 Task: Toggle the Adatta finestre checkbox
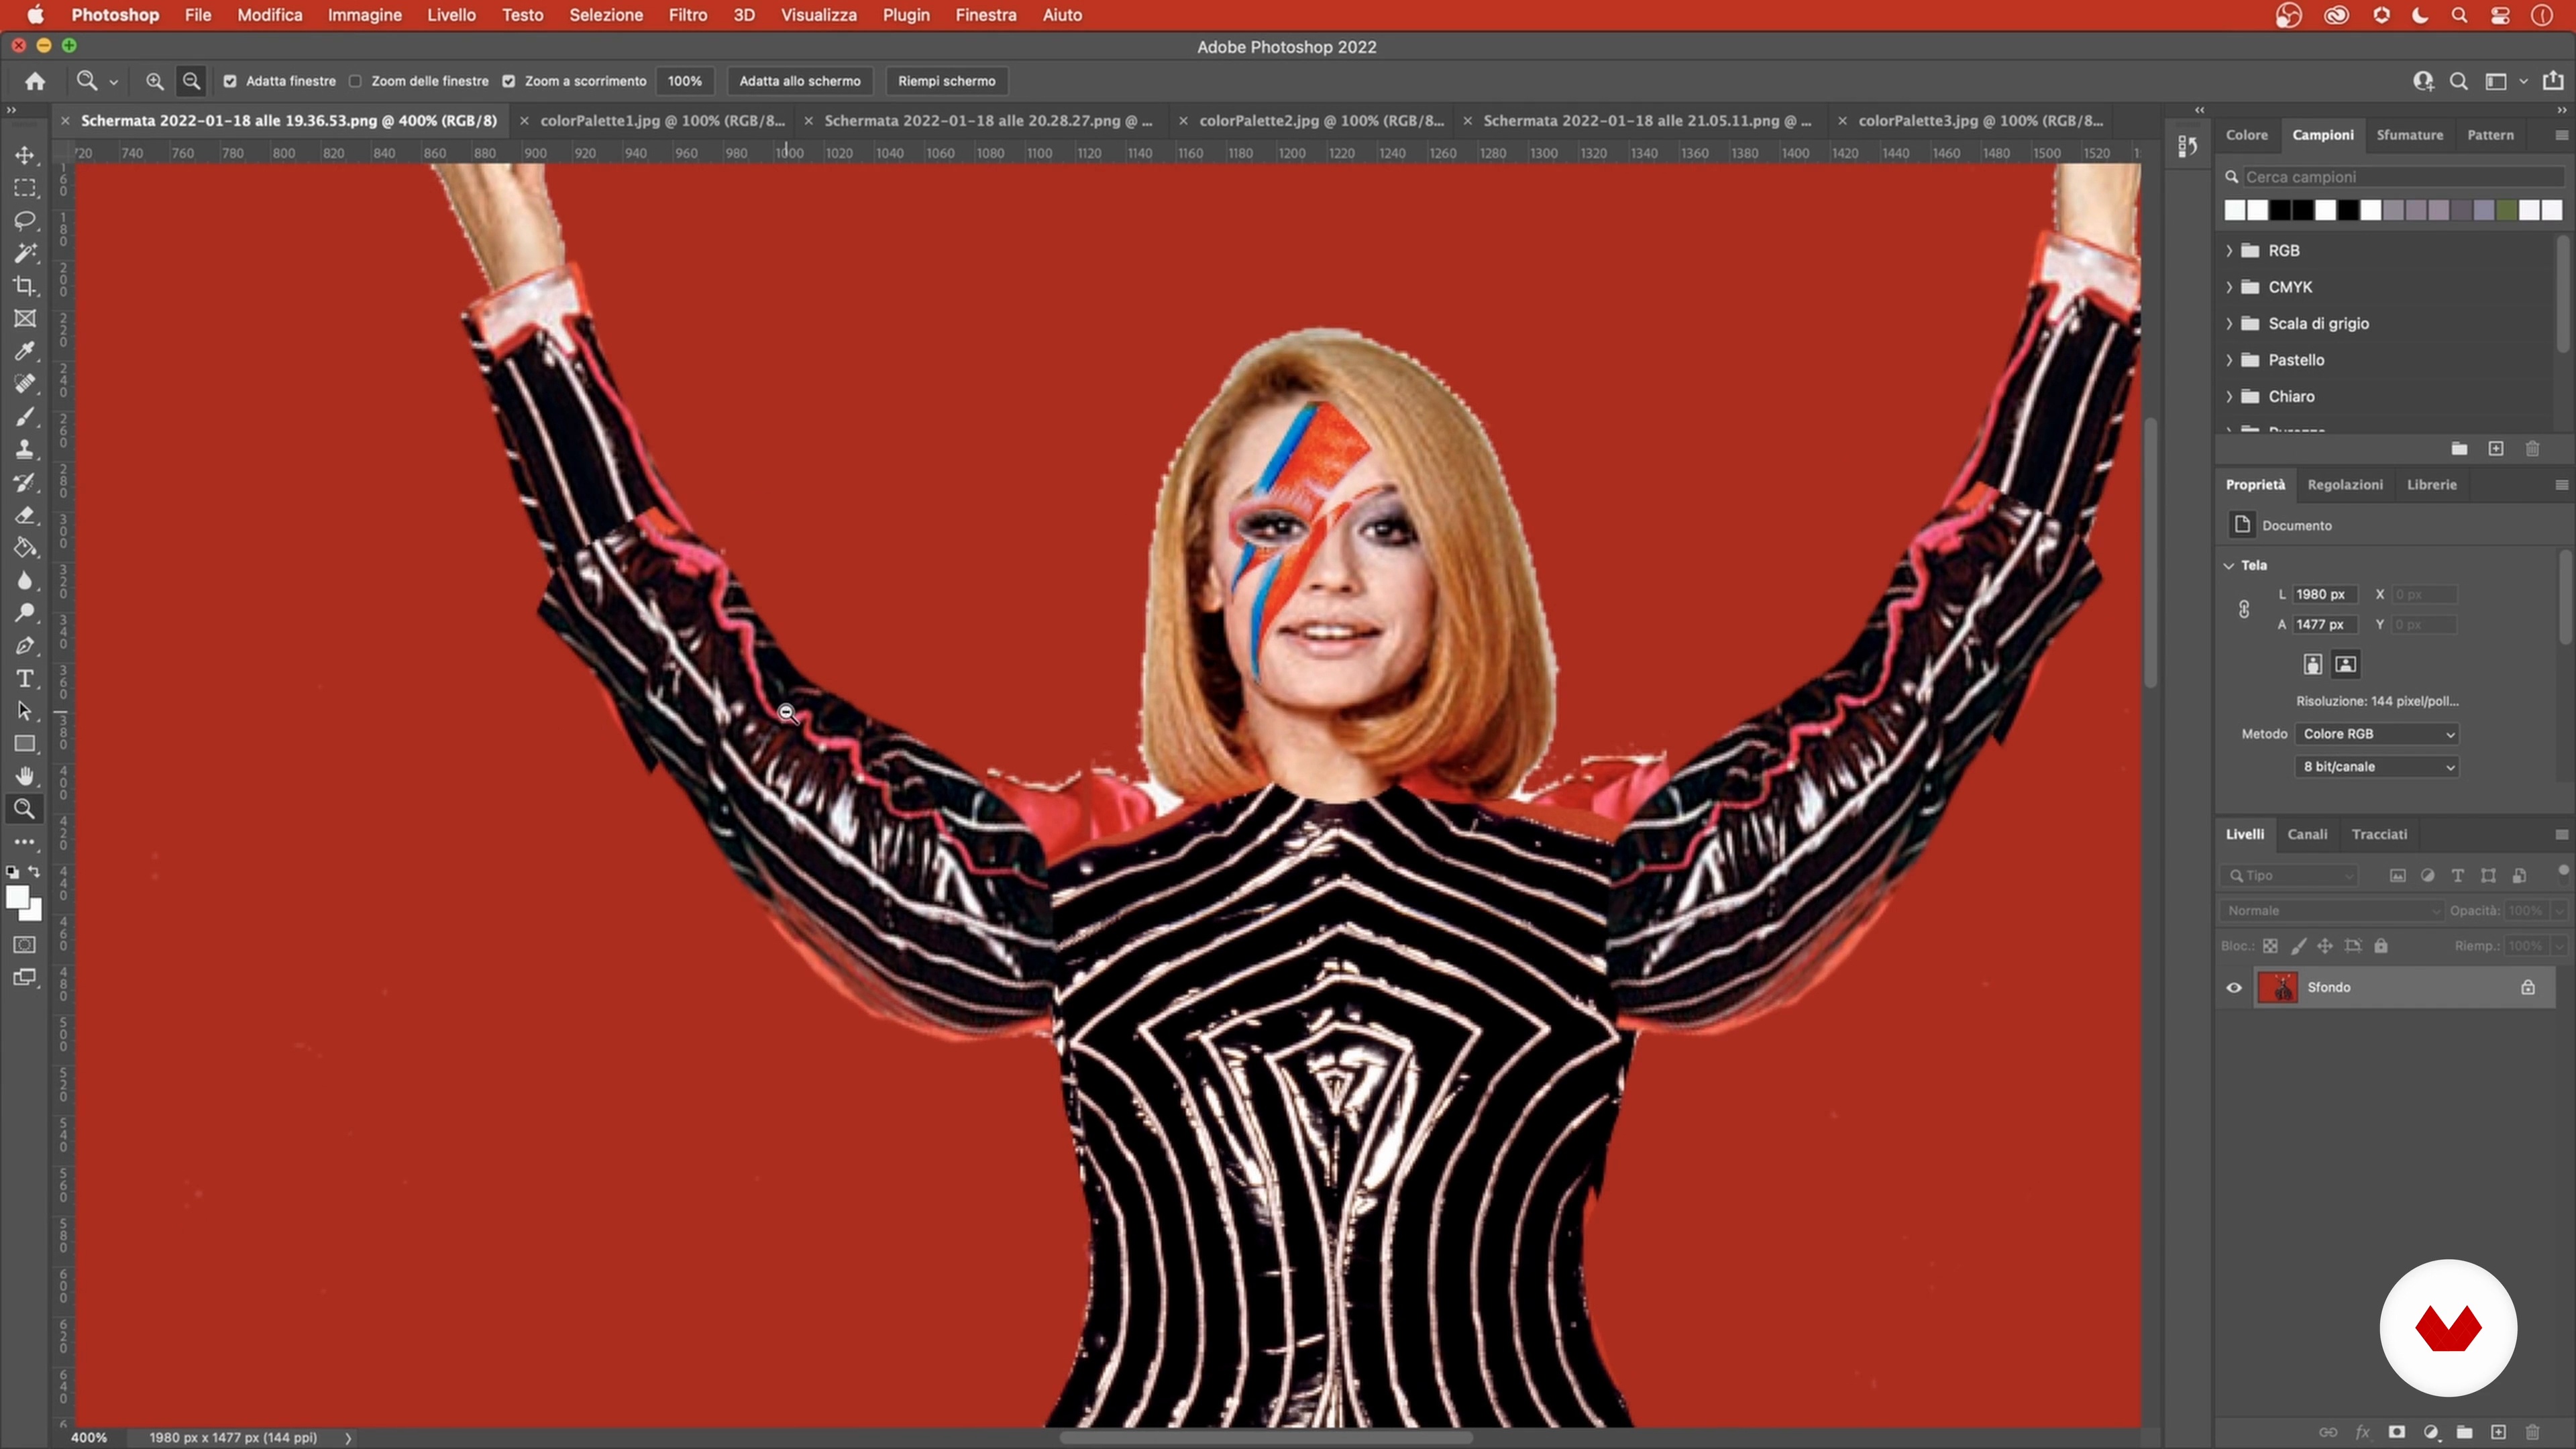coord(230,81)
